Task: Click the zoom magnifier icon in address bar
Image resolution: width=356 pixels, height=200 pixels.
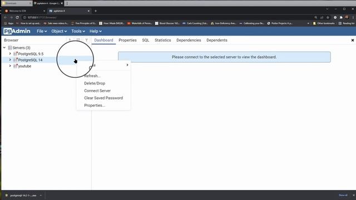Action: 316,17
